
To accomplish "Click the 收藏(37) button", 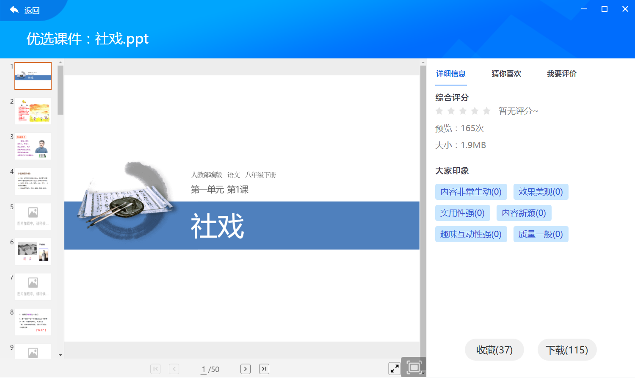I will coord(494,350).
